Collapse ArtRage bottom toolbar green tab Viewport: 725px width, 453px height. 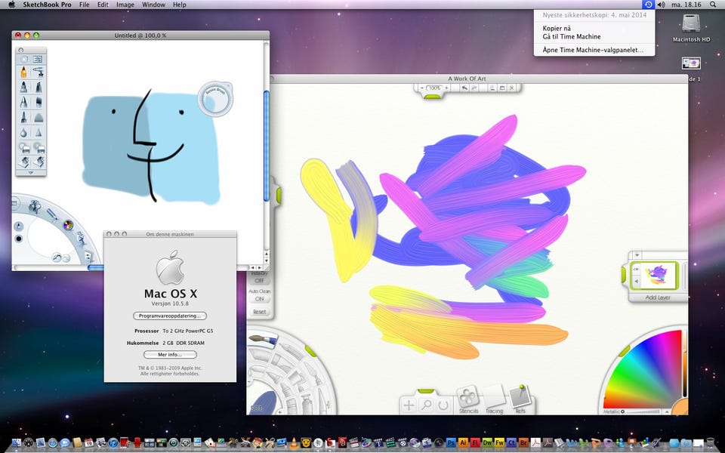click(x=425, y=391)
